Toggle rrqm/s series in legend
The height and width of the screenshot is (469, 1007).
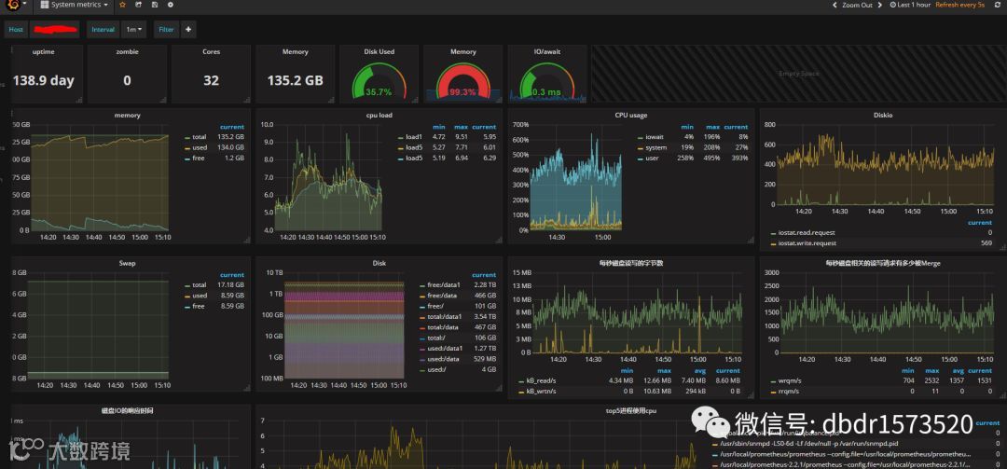789,391
